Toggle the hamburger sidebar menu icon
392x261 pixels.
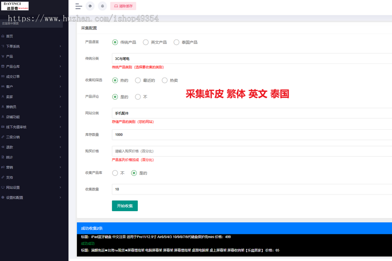[x=78, y=6]
